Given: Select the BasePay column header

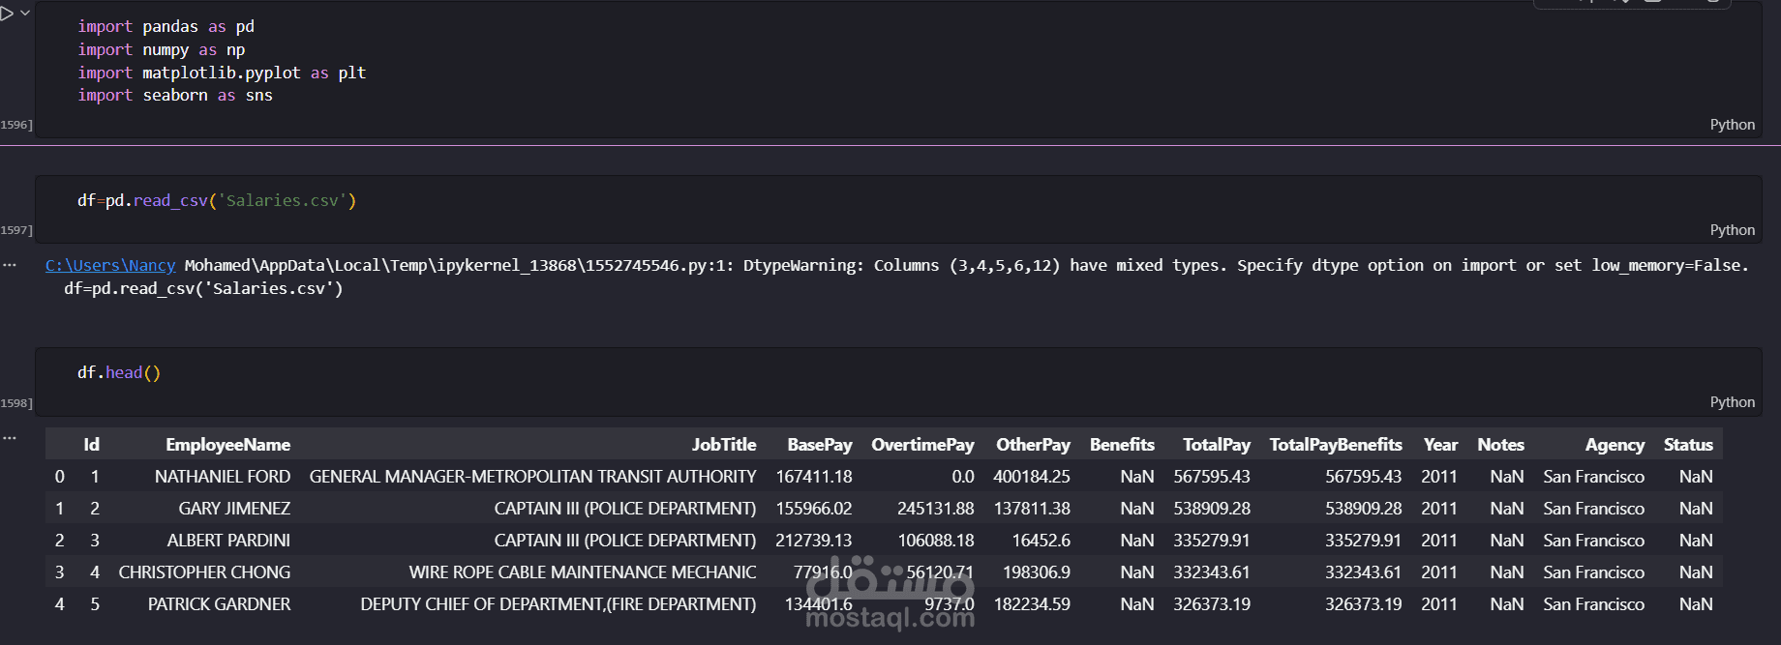Looking at the screenshot, I should (x=820, y=445).
